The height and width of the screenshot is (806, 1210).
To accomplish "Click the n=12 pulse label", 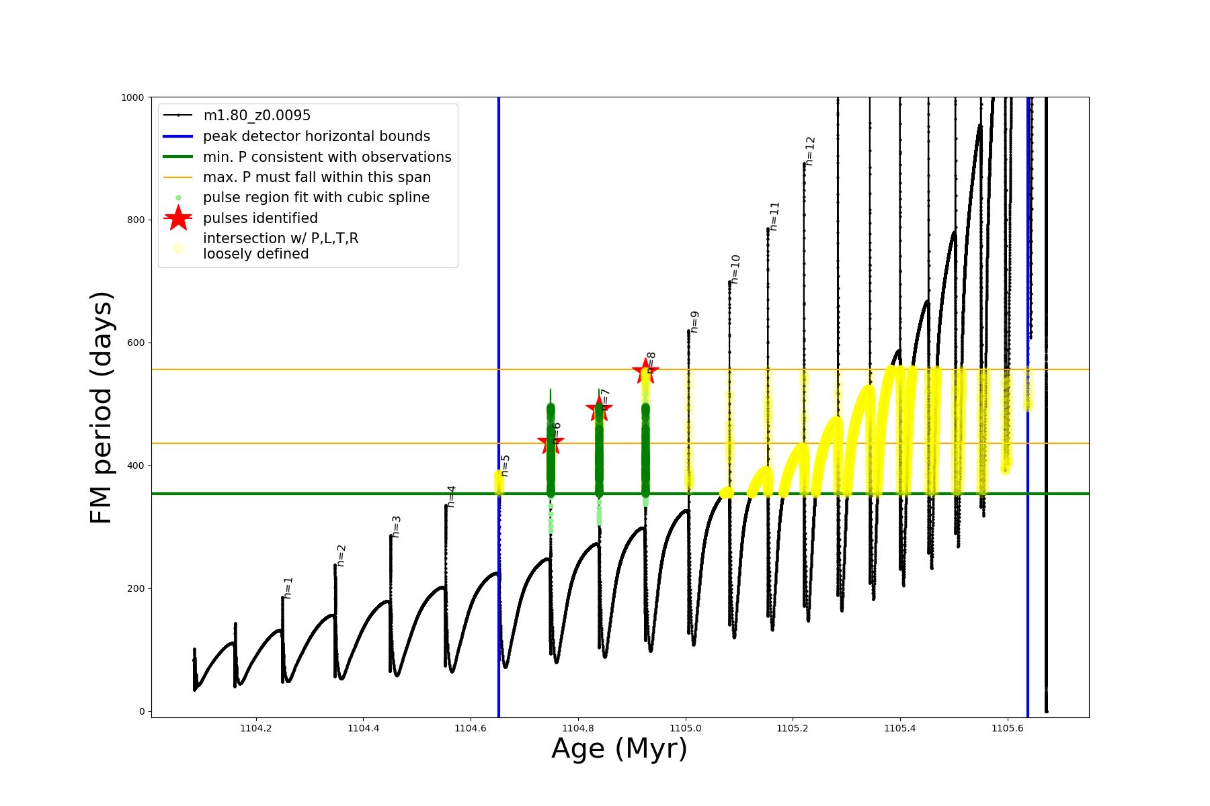I will pos(811,151).
